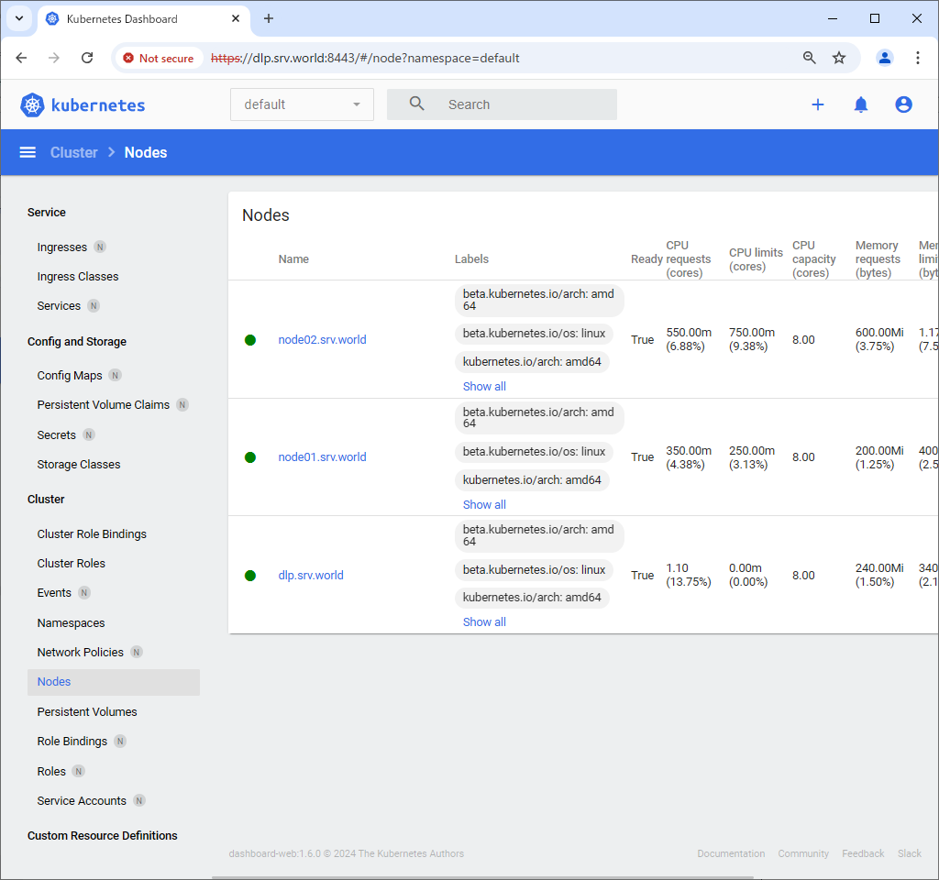Click the Name column header

tap(293, 259)
